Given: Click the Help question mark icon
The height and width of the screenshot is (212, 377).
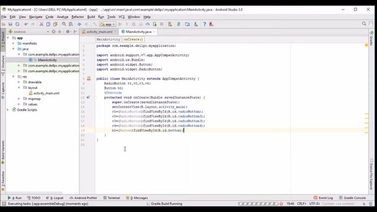Looking at the screenshot, I should pyautogui.click(x=204, y=24).
